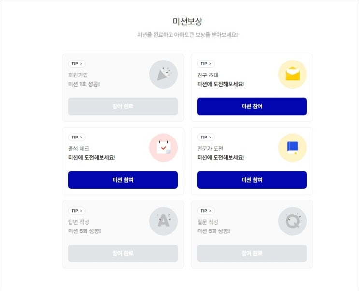359x291 pixels.
Task: Click the calendar icon for 출석 체크
Action: [x=163, y=148]
